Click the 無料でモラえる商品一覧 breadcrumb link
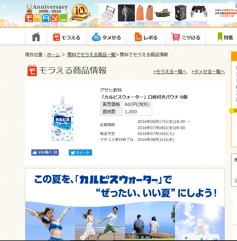237x241 pixels. 91,55
